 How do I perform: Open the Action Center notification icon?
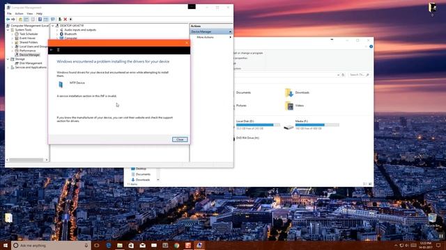pos(438,245)
